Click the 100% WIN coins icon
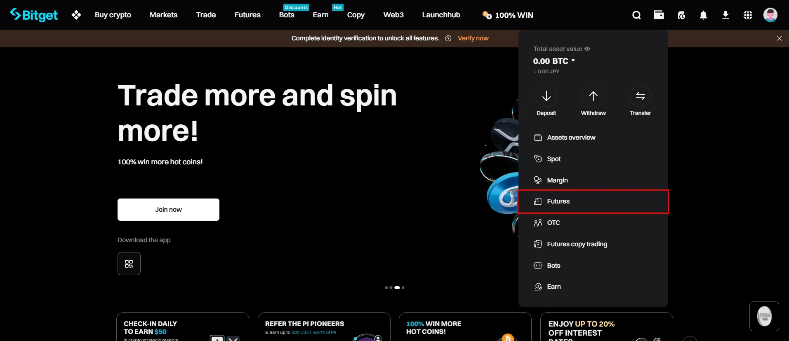The width and height of the screenshot is (789, 341). [x=487, y=15]
